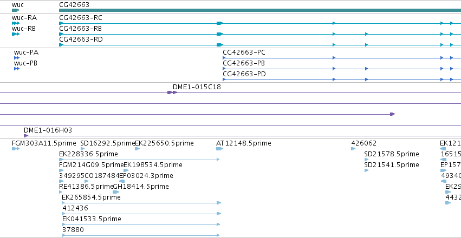Click the DME1-016H03 label

[48, 130]
